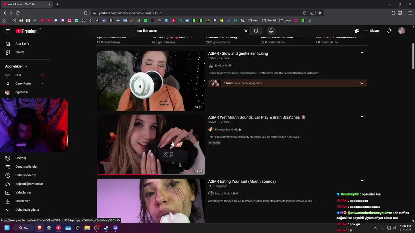Open Spotify bookmark icon
415x233 pixels.
pos(146,20)
